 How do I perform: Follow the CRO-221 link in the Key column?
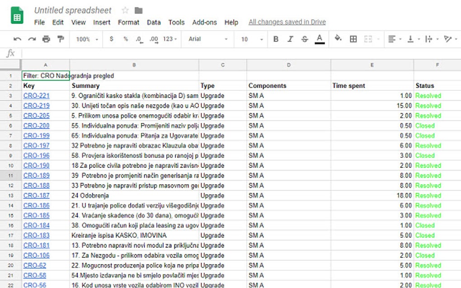pos(36,95)
